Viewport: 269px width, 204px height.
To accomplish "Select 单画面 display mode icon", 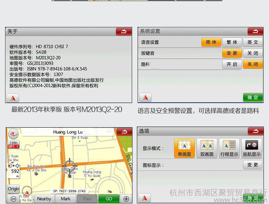I will (184, 148).
